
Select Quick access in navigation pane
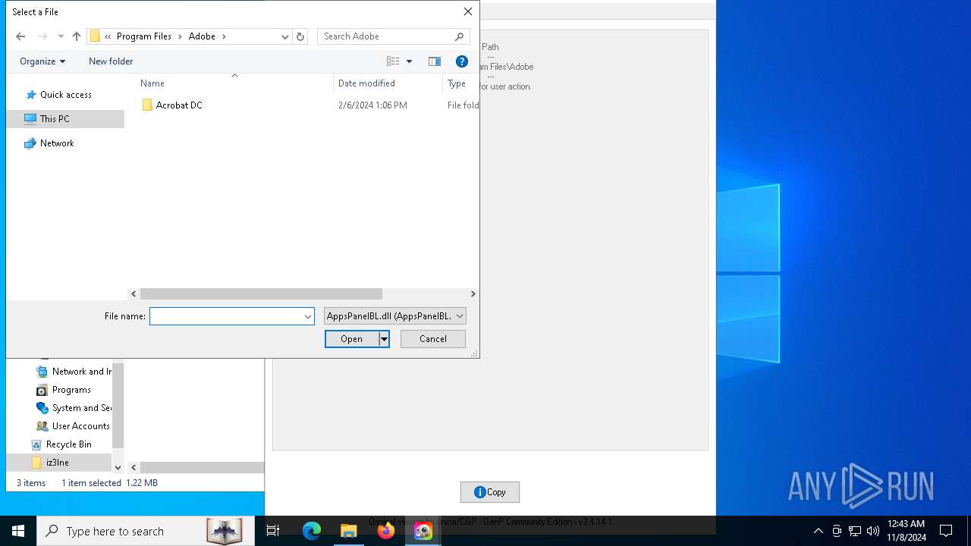[66, 95]
